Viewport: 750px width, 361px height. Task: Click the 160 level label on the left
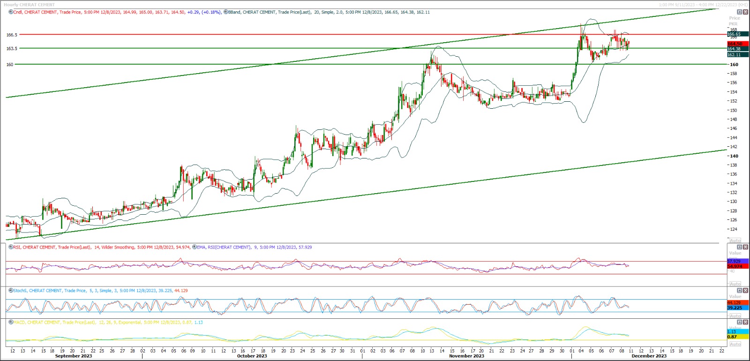click(x=9, y=64)
